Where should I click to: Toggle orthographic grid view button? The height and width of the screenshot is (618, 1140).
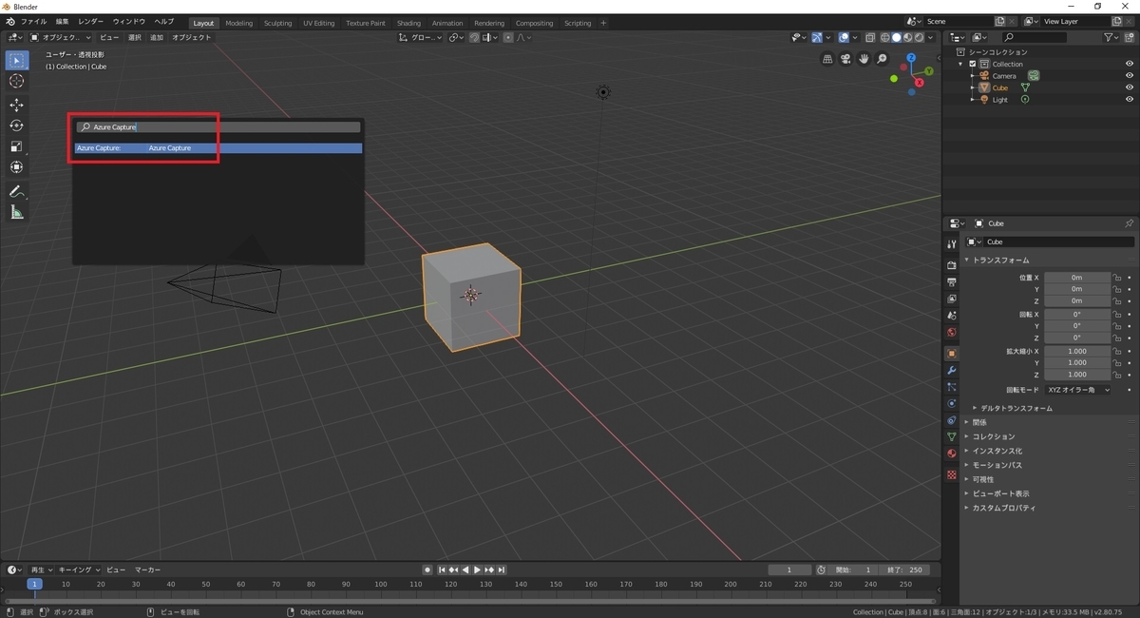point(827,59)
